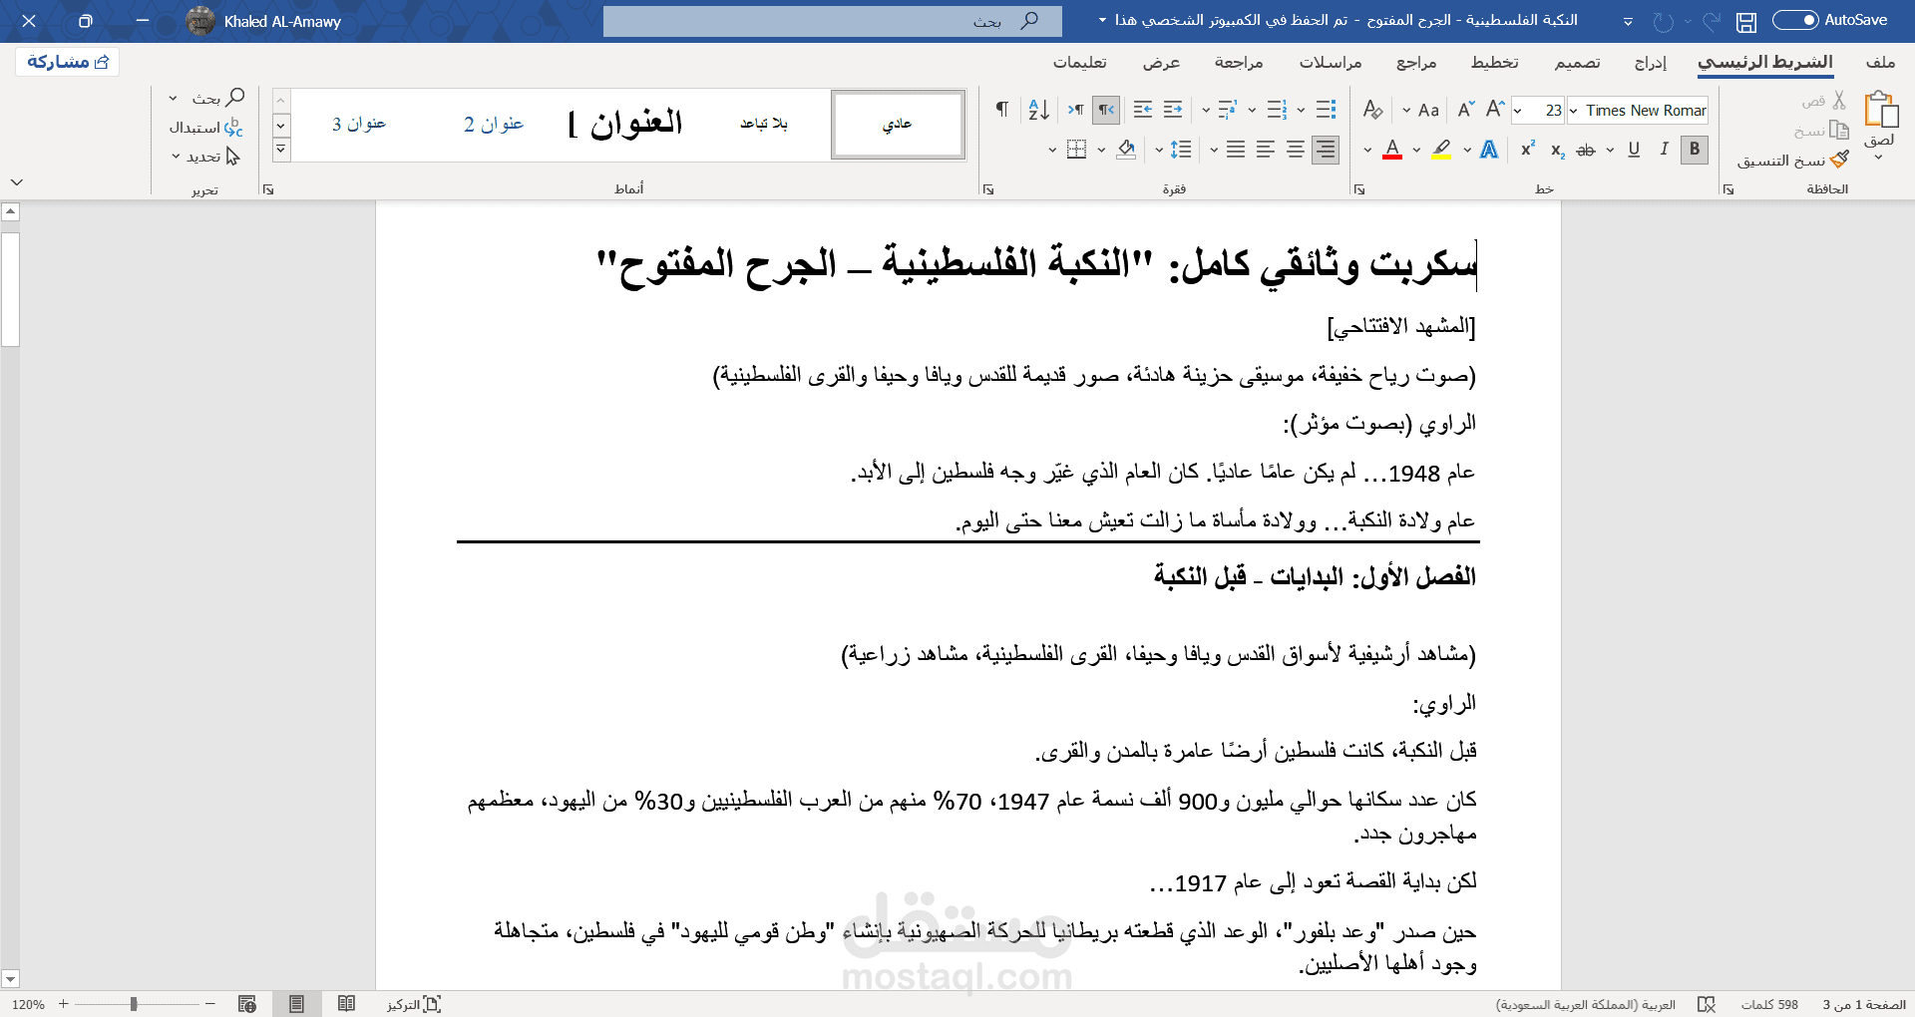Open the Customize Quick Access Toolbar dropdown

(x=1628, y=21)
